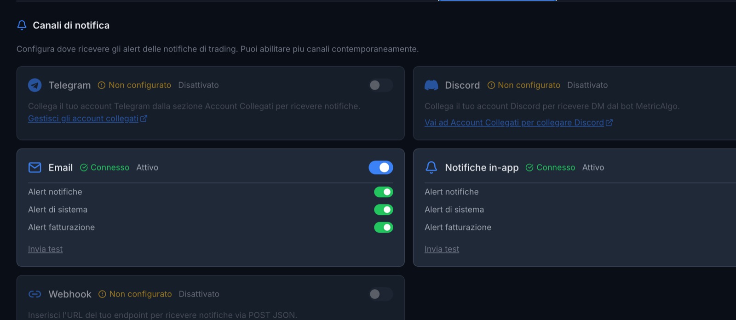Click the Disattivato label in Webhook card
Viewport: 736px width, 320px height.
click(199, 294)
